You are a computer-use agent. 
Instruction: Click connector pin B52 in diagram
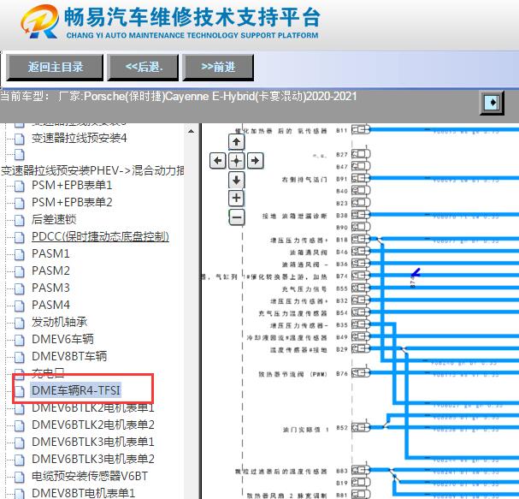click(361, 427)
